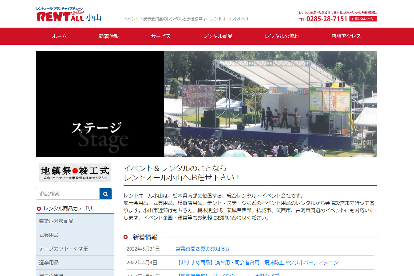Navigate to 店舗アクセス
The image size is (414, 276).
click(x=346, y=36)
